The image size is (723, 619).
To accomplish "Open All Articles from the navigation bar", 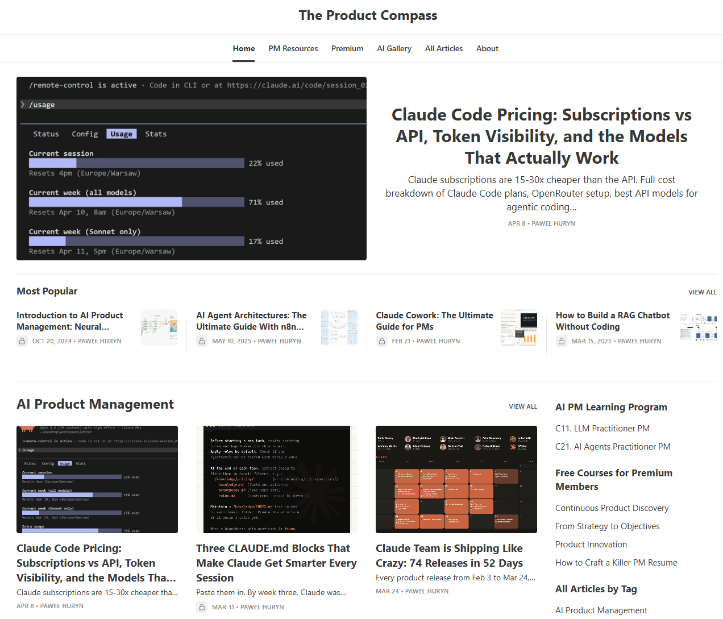I will [x=444, y=48].
